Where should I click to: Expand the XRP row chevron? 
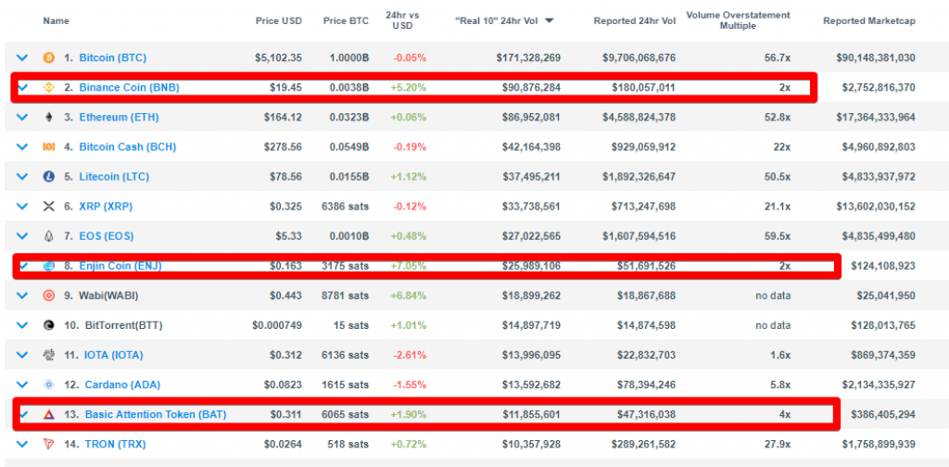[x=22, y=207]
